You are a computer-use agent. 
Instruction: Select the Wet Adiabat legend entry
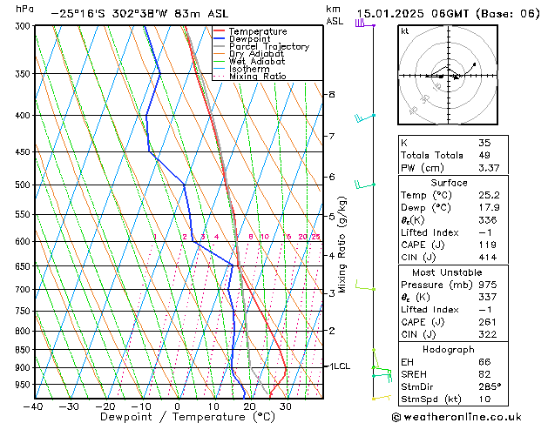pos(257,62)
